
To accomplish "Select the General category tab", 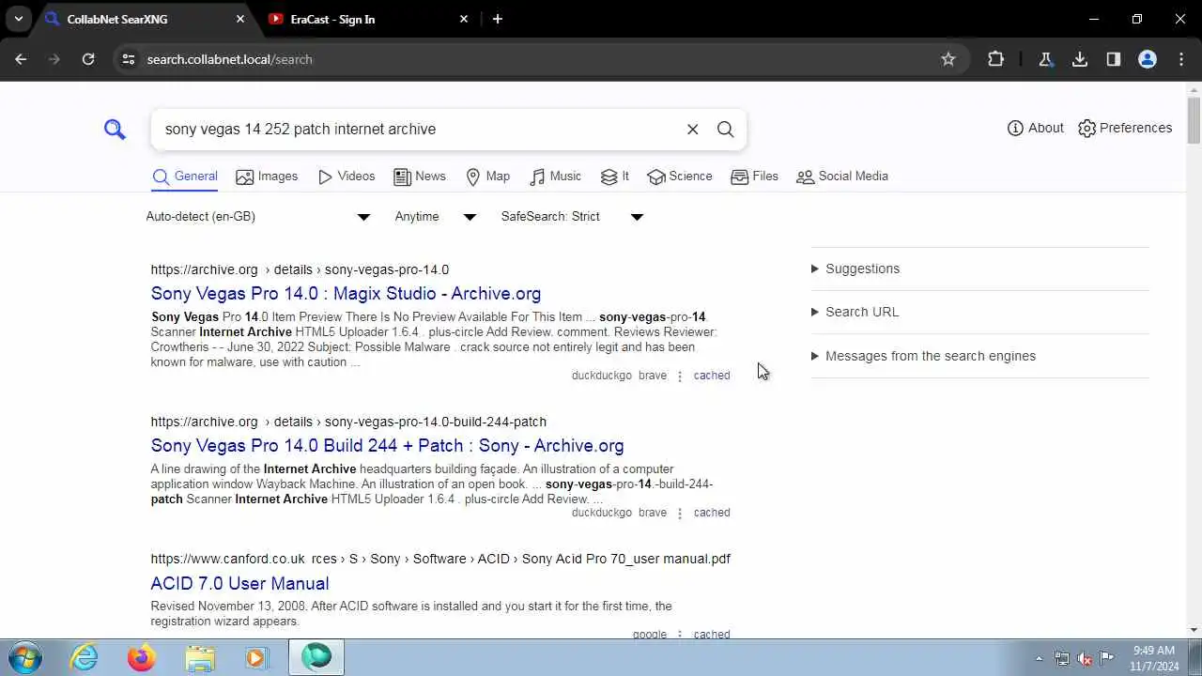I will pos(185,177).
